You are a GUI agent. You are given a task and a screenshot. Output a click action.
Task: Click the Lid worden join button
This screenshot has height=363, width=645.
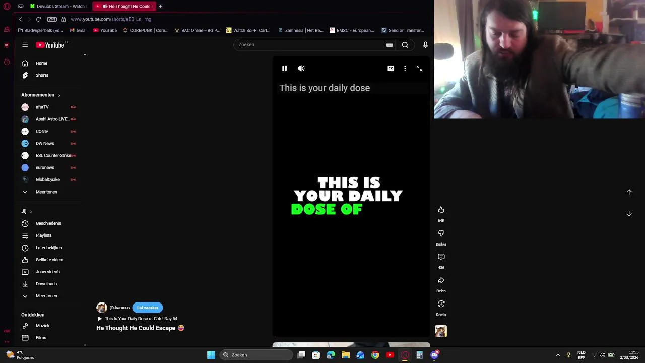click(x=147, y=308)
